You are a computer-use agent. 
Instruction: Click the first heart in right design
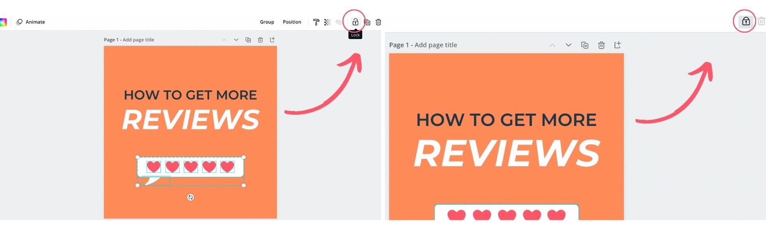coord(456,215)
